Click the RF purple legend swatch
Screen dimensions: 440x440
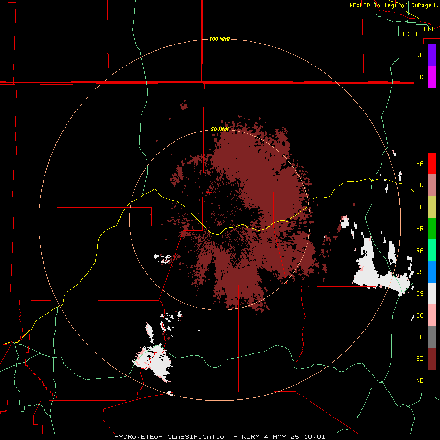(432, 55)
